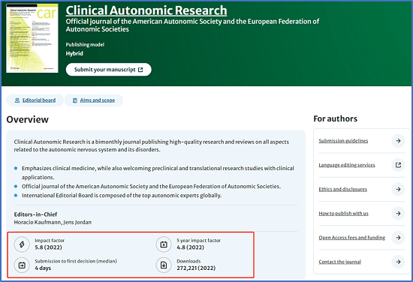
Task: Click external-link icon in Submit your manuscript
Action: [x=140, y=70]
